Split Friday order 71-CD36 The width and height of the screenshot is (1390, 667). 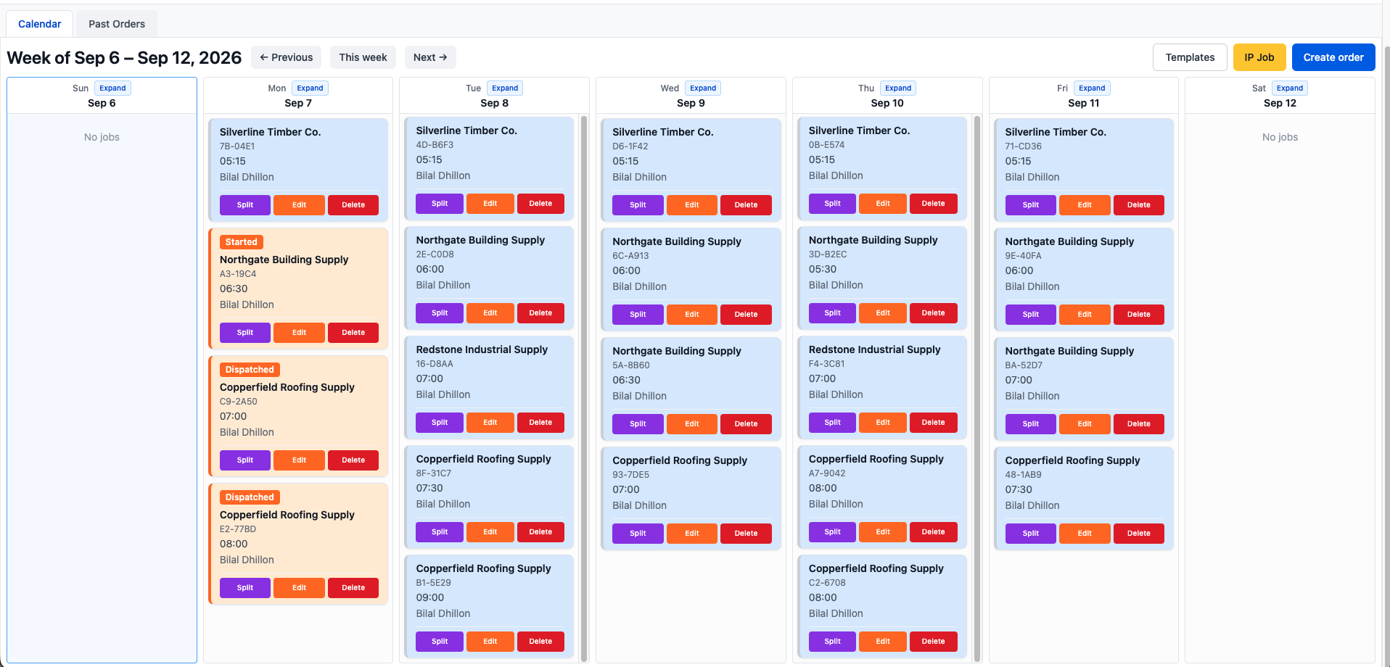(x=1031, y=205)
